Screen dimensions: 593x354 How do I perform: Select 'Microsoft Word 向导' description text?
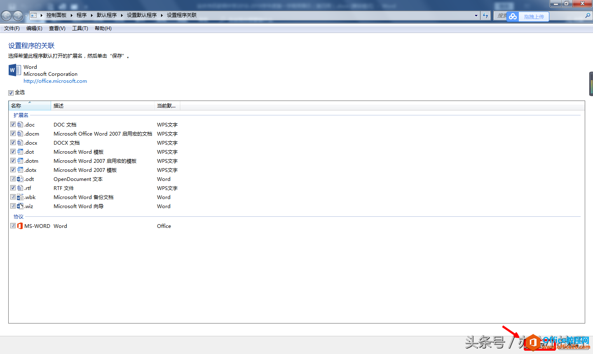[x=78, y=206]
